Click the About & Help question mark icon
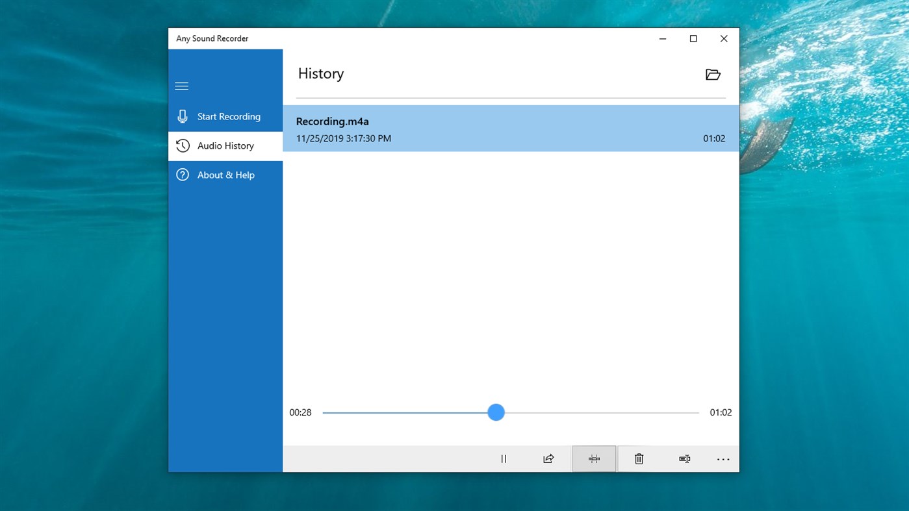This screenshot has height=511, width=909. pos(183,175)
